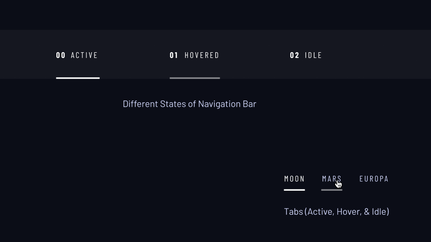This screenshot has height=242, width=431.
Task: Select the 00 ACTIVE navigation item
Action: point(78,55)
